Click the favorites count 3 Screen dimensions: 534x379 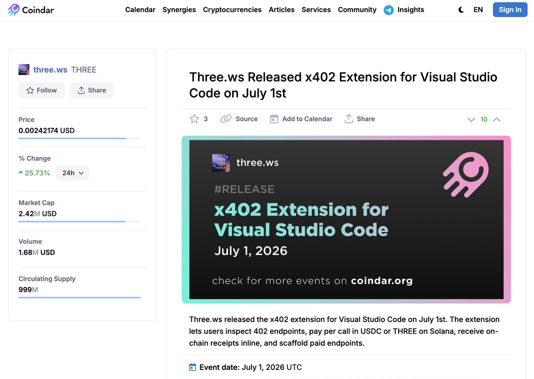(206, 119)
